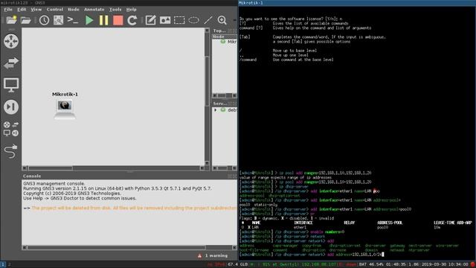Click the Open project folder icon
Viewport: 476px width, 268px height.
point(26,20)
